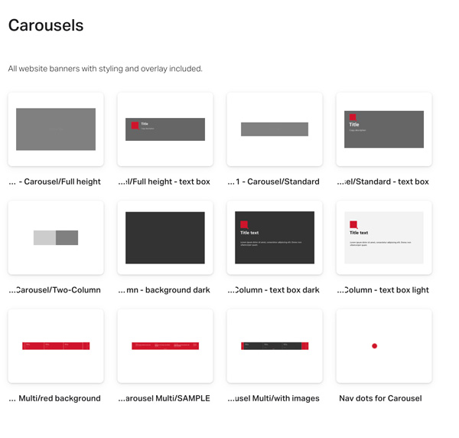Open the Carousel/Full height thumbnail card
This screenshot has height=438, width=459.
[x=56, y=129]
